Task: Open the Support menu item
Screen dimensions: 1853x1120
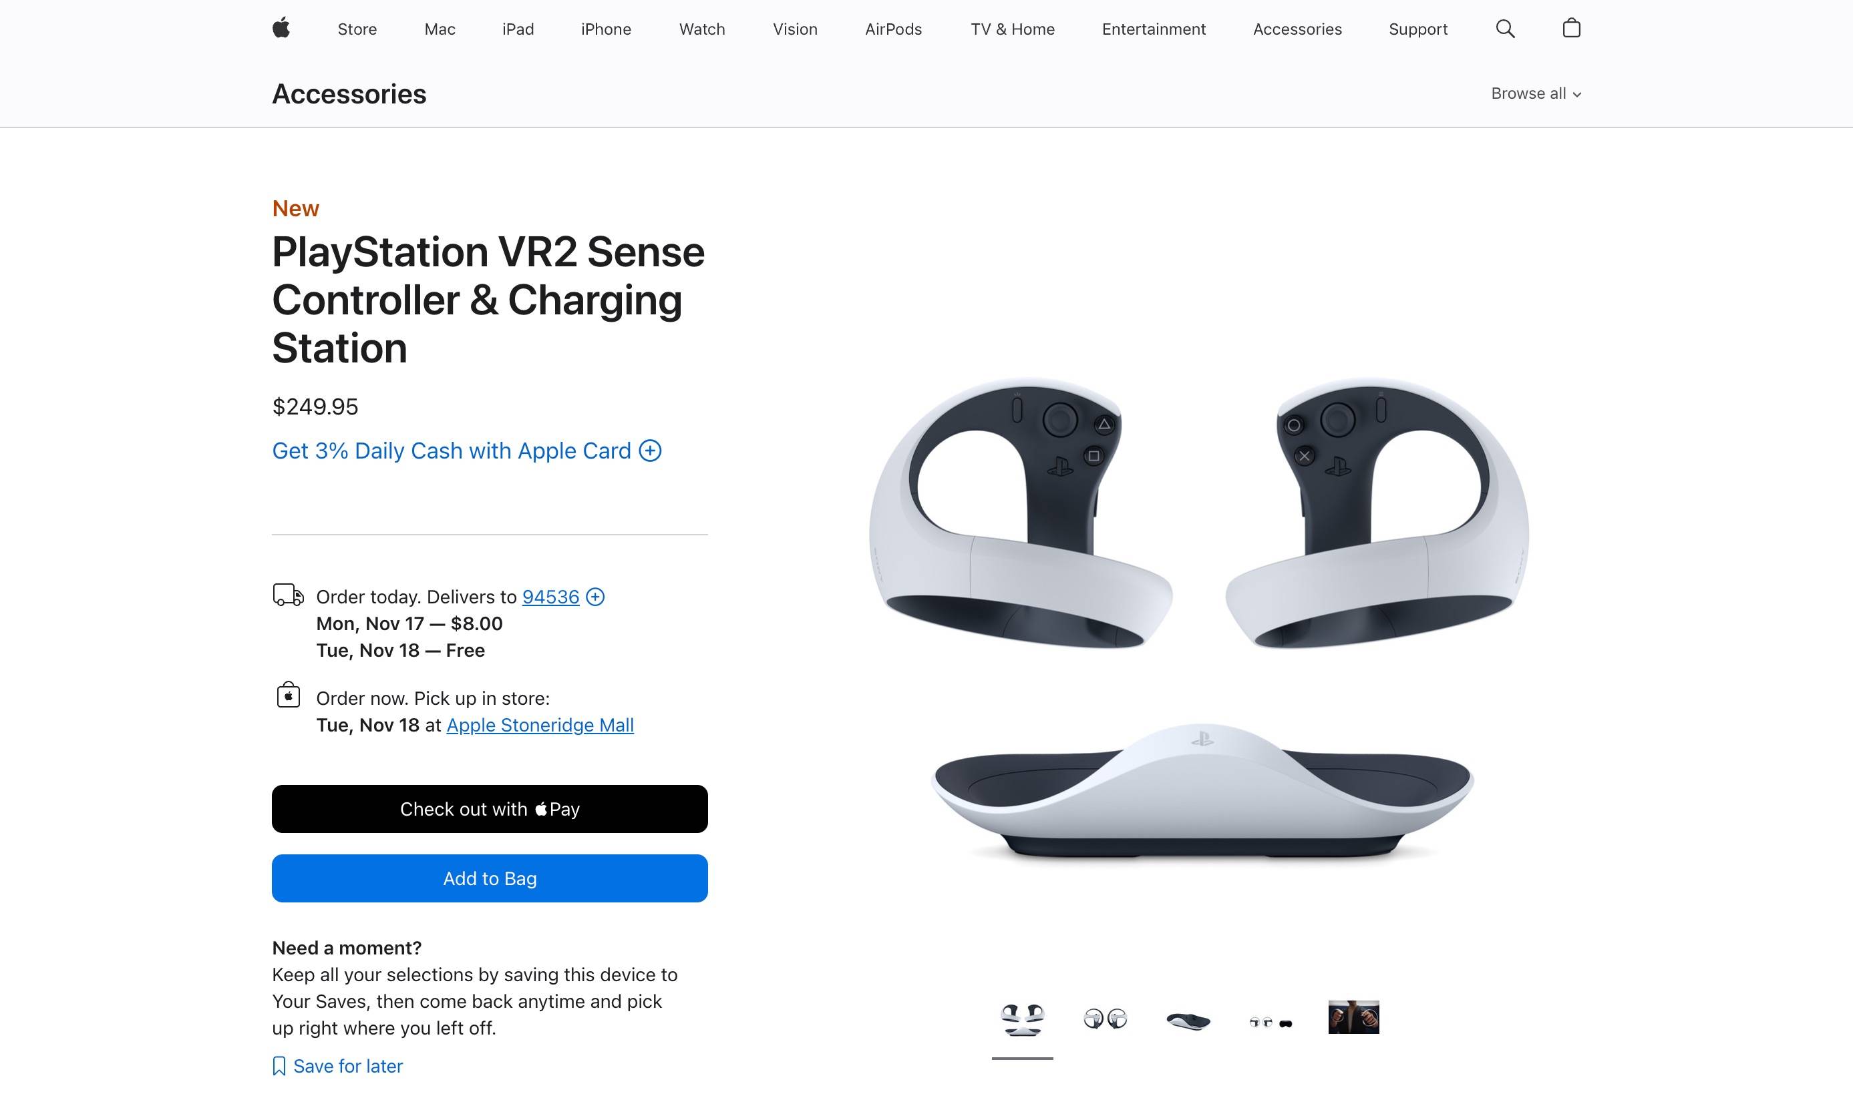Action: 1417,29
